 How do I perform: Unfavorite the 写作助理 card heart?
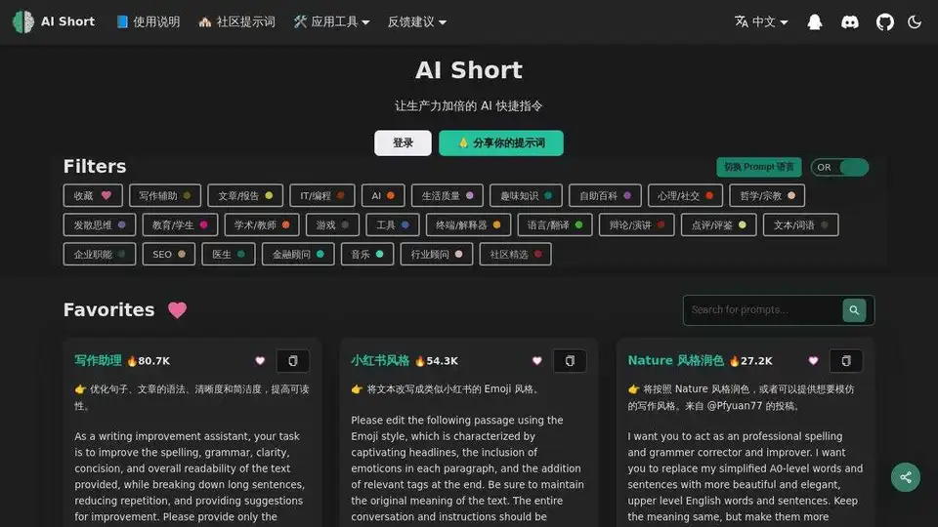click(260, 361)
